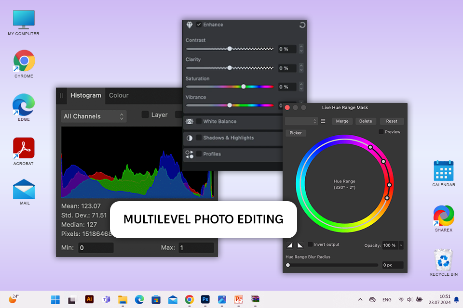The width and height of the screenshot is (463, 308).
Task: Open the Windows Start menu
Action: [x=55, y=300]
